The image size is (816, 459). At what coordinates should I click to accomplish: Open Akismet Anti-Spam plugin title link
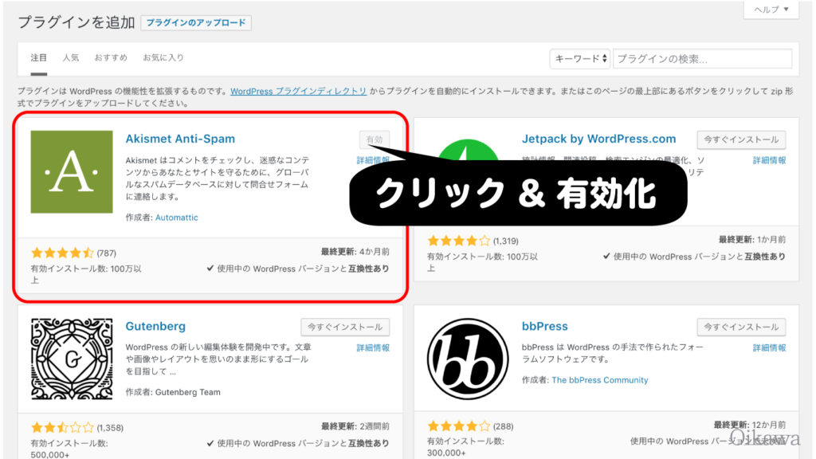(180, 139)
